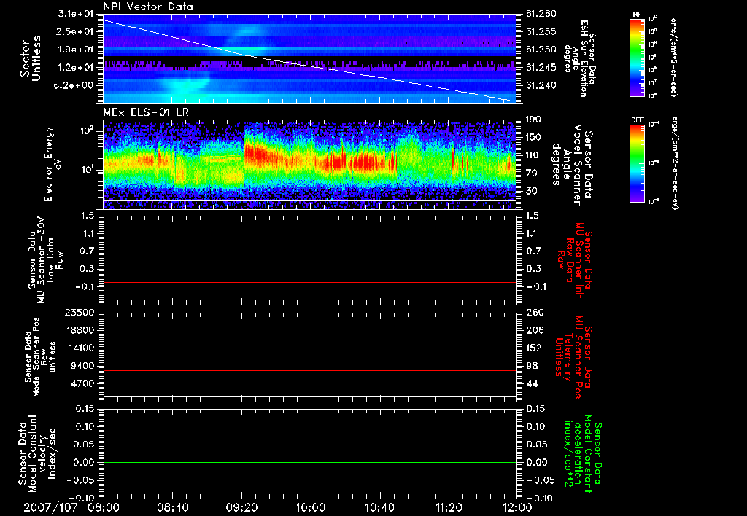Click the 'Sector Unitless' axis label
This screenshot has width=747, height=516.
30,58
